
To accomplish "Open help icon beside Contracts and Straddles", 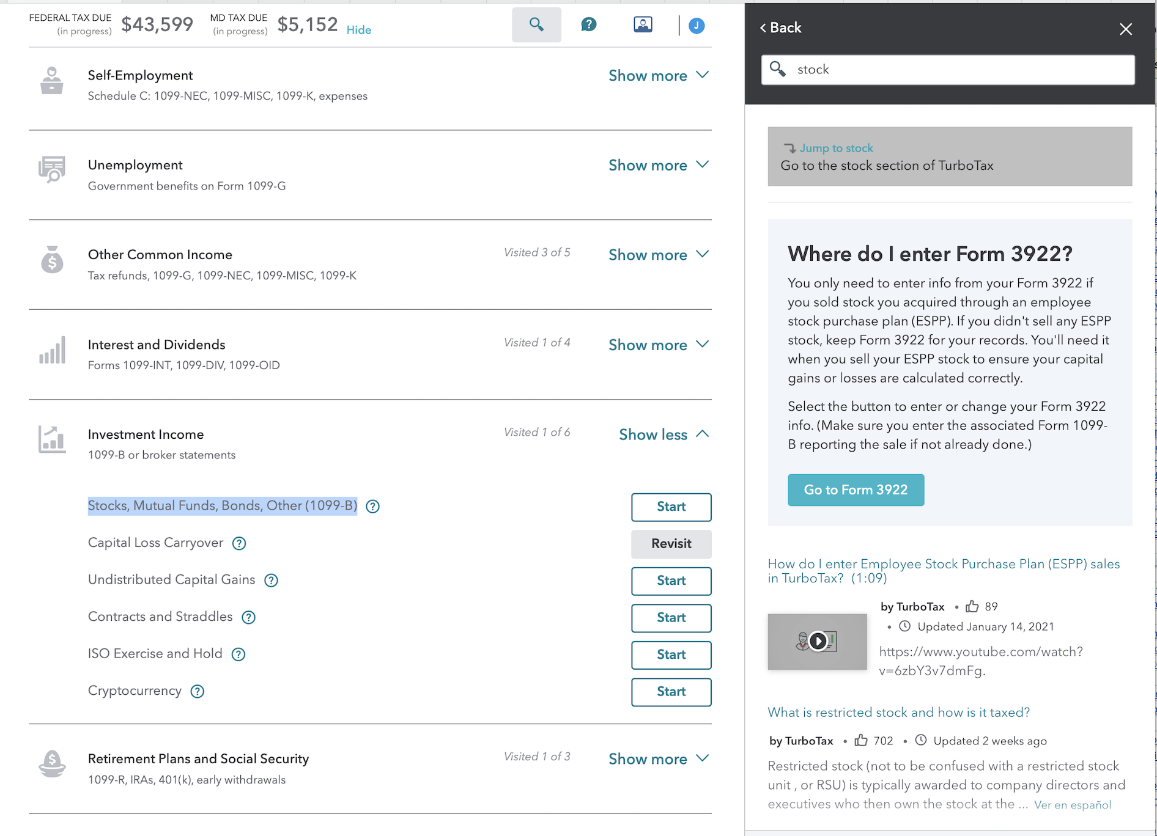I will [248, 617].
